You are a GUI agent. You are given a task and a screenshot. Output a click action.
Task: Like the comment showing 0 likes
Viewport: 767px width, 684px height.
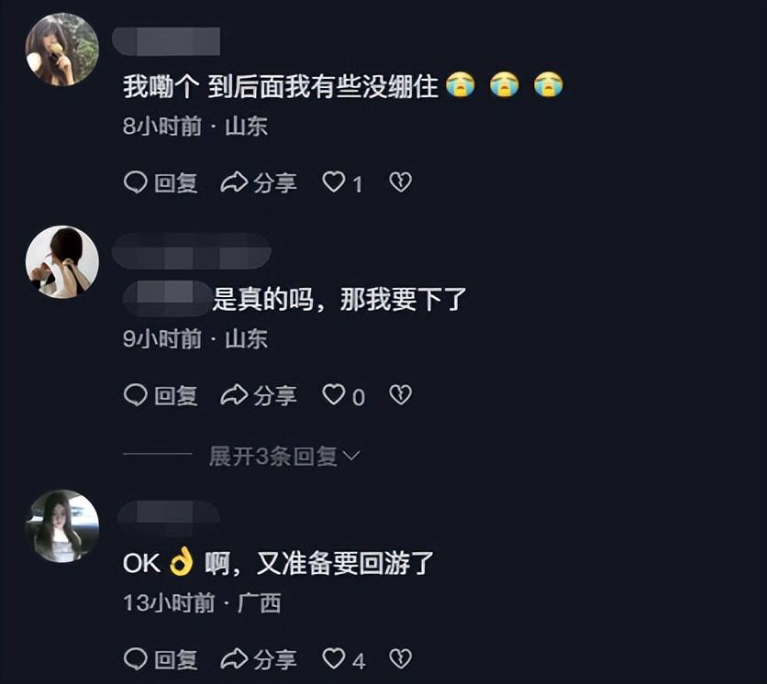pos(334,394)
